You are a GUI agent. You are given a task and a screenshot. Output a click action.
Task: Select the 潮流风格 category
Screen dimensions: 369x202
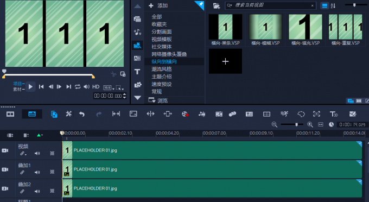click(x=162, y=69)
